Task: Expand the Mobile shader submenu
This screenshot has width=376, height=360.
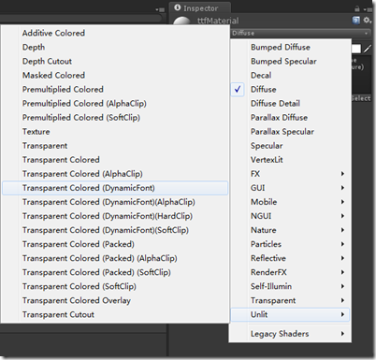Action: (x=290, y=202)
